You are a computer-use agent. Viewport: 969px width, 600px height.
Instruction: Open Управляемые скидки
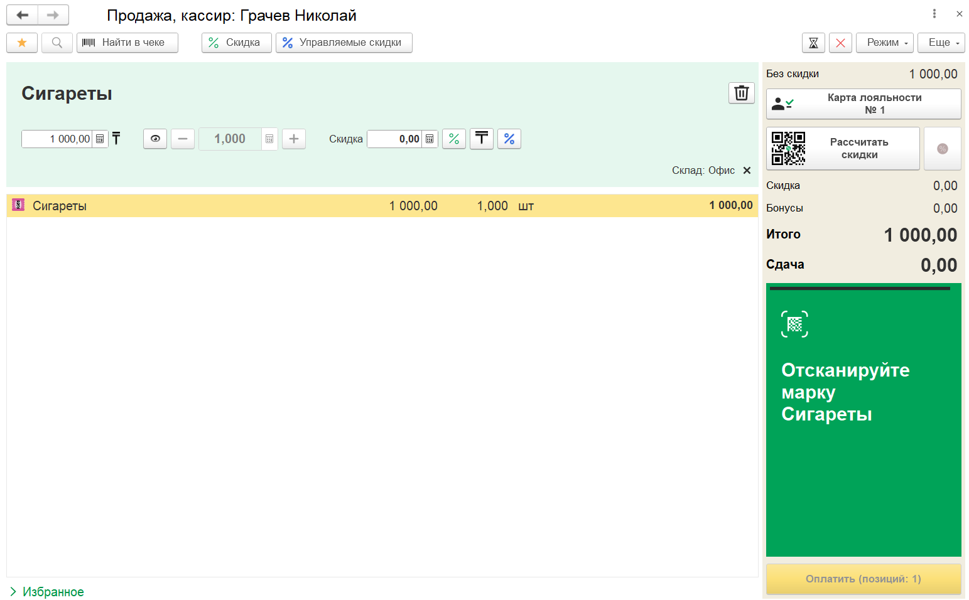click(x=344, y=43)
